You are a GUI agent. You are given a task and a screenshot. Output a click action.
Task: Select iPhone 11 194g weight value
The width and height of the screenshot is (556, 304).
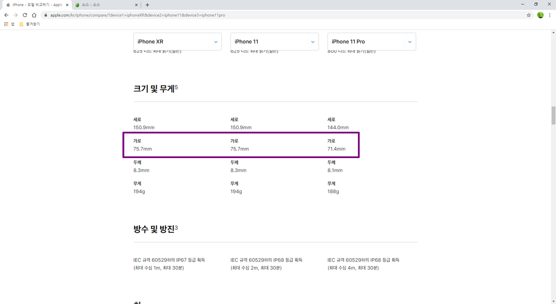236,191
